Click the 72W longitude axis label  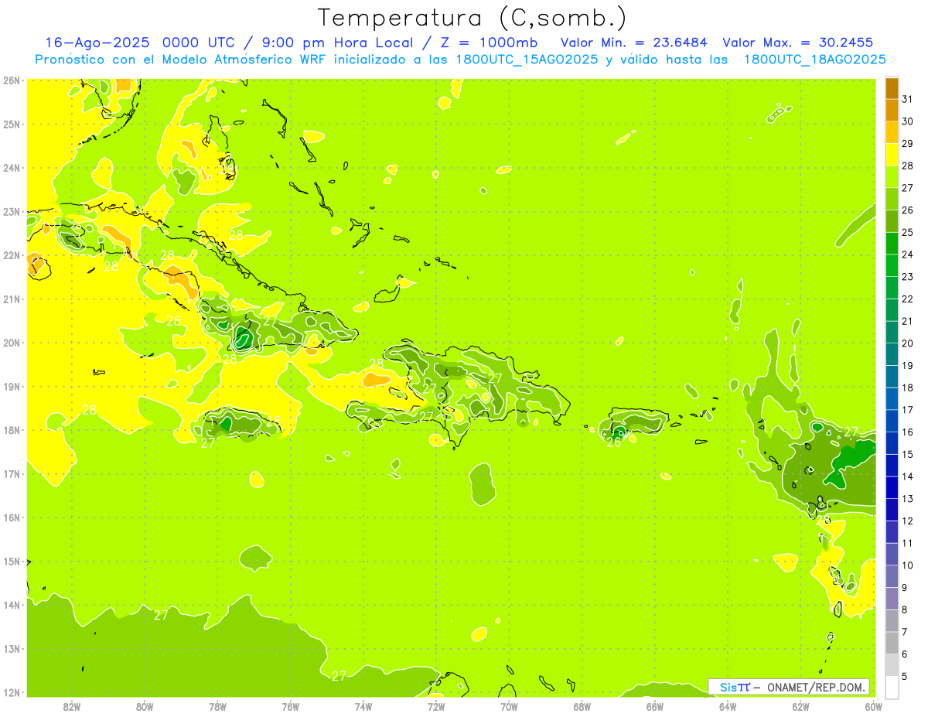pos(436,706)
